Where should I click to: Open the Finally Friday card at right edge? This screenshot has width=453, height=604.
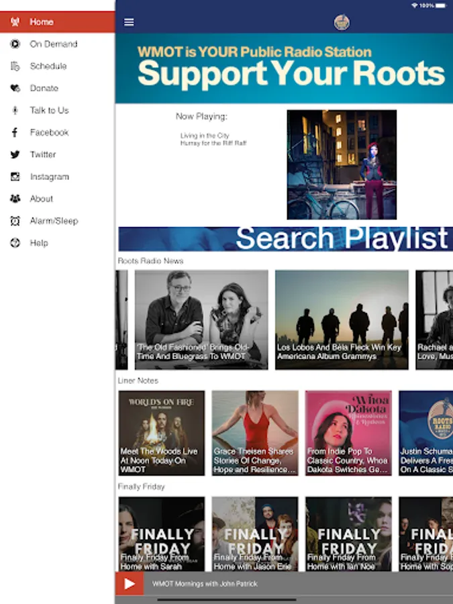point(425,534)
